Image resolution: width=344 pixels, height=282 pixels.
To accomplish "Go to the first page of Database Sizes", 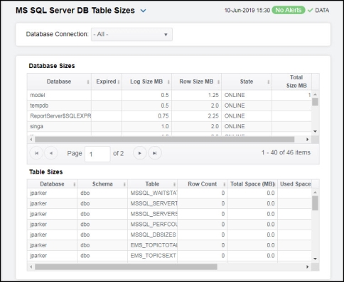I will [36, 153].
